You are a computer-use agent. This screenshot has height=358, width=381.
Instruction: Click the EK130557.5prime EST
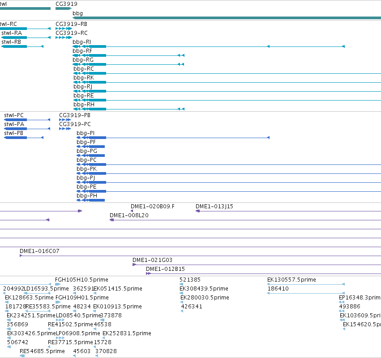306,284
